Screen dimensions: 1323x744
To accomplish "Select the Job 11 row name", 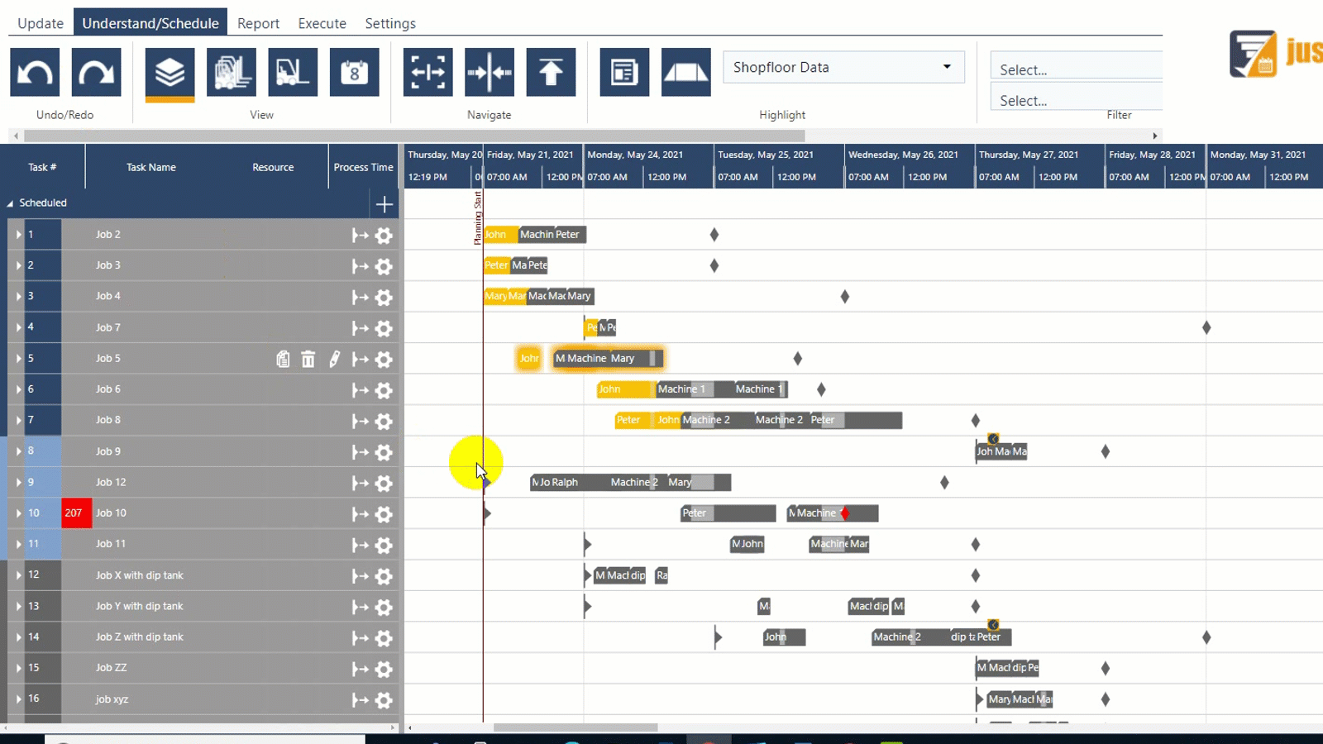I will click(x=111, y=544).
